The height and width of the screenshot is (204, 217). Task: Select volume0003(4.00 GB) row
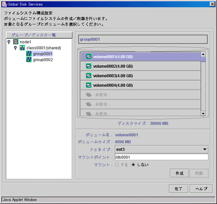(140, 76)
